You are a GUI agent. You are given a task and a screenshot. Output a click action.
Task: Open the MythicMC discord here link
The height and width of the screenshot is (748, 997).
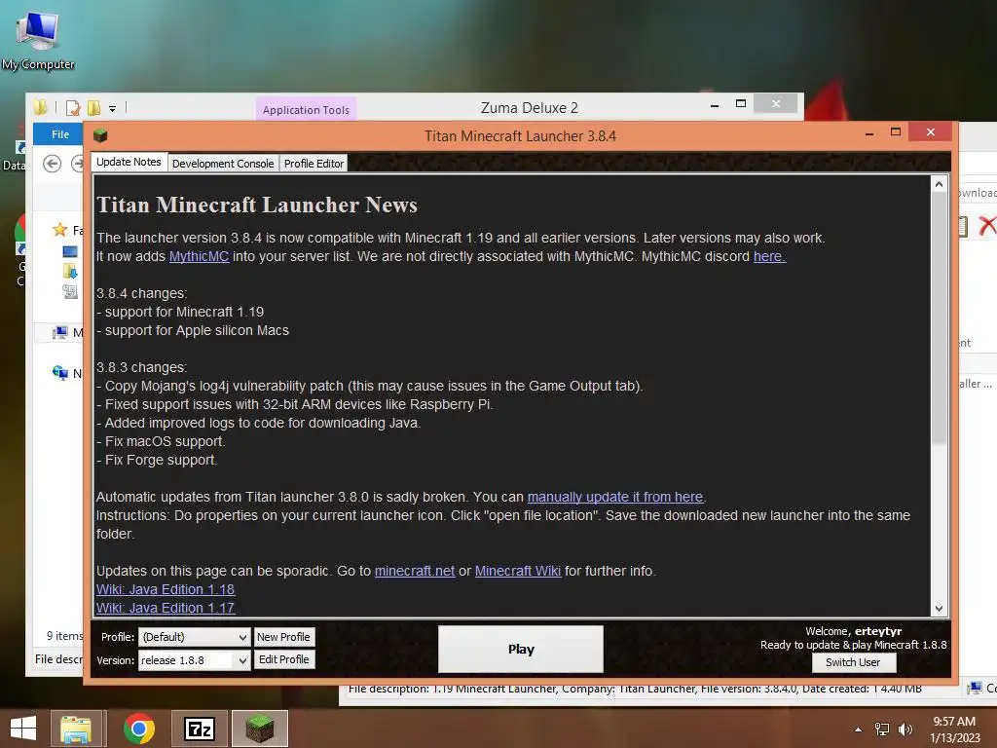point(769,256)
